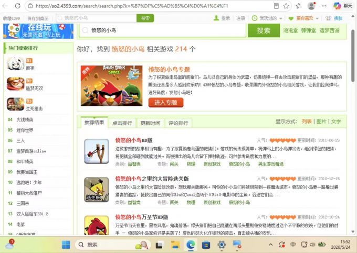Click the volume icon in system tray

click(x=312, y=245)
